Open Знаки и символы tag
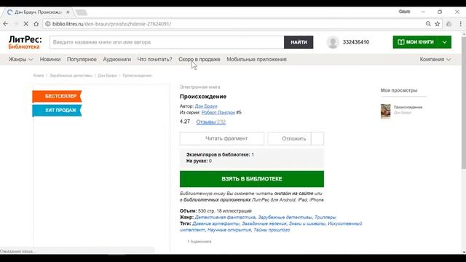Image resolution: width=466 pixels, height=262 pixels. (x=307, y=223)
